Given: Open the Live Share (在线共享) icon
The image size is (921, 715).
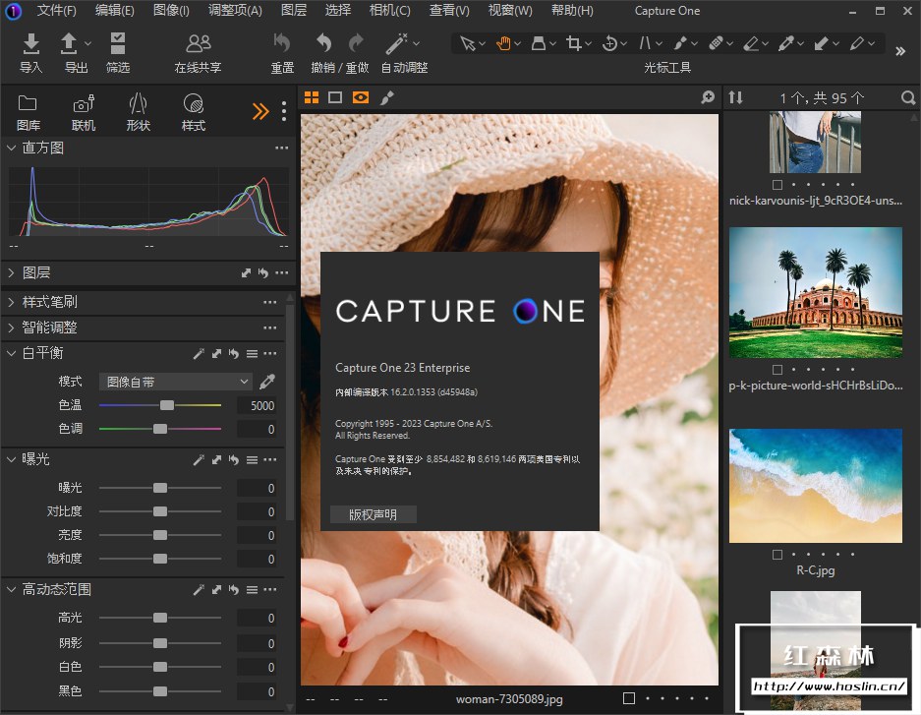Looking at the screenshot, I should 198,43.
